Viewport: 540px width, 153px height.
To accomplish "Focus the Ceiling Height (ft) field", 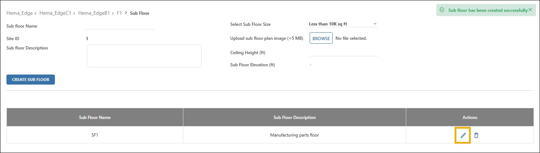I will click(x=344, y=53).
